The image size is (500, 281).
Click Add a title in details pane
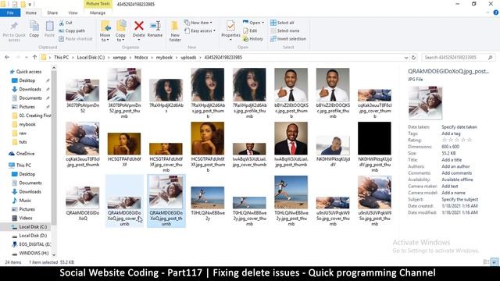coord(452,160)
